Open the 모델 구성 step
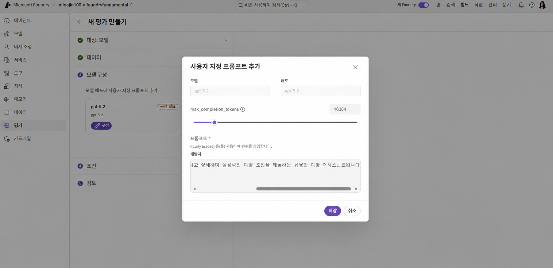 (97, 75)
